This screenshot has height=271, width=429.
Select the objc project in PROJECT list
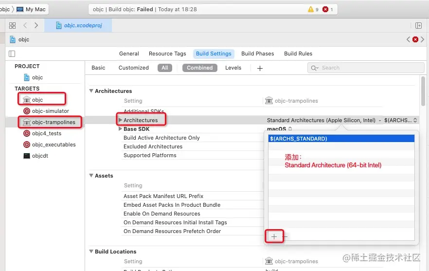click(x=37, y=77)
